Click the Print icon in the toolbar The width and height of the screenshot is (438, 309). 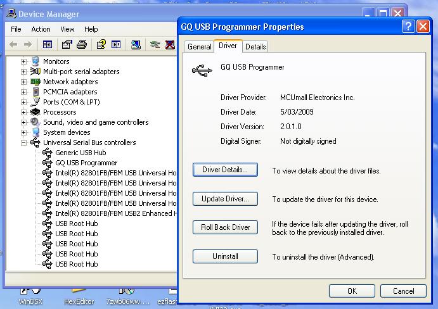[x=82, y=44]
